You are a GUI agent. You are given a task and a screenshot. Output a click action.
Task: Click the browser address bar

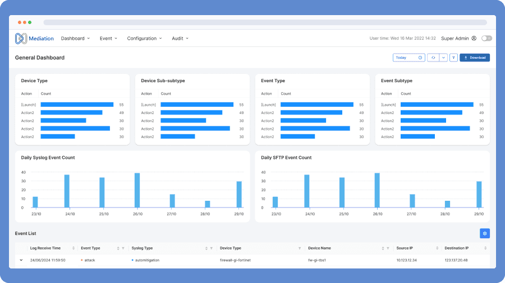pyautogui.click(x=265, y=22)
